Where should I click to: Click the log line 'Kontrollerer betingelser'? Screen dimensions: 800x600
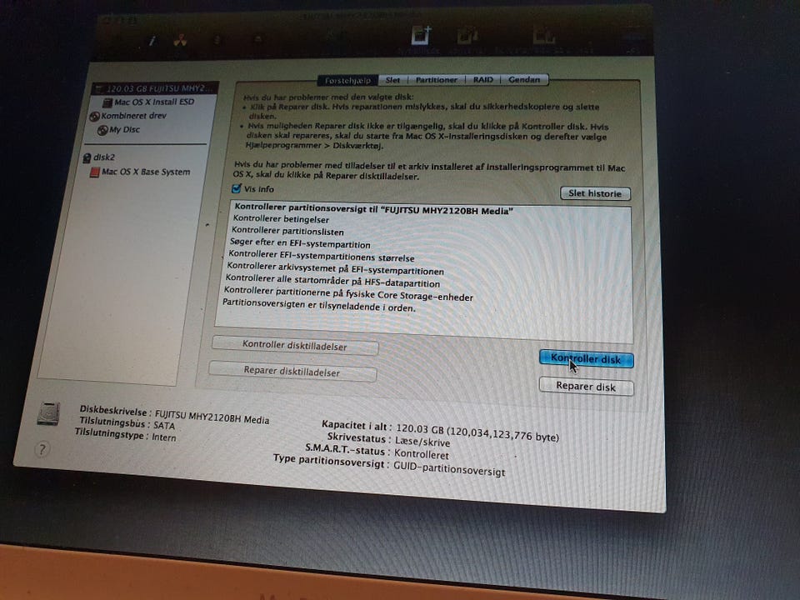tap(281, 219)
